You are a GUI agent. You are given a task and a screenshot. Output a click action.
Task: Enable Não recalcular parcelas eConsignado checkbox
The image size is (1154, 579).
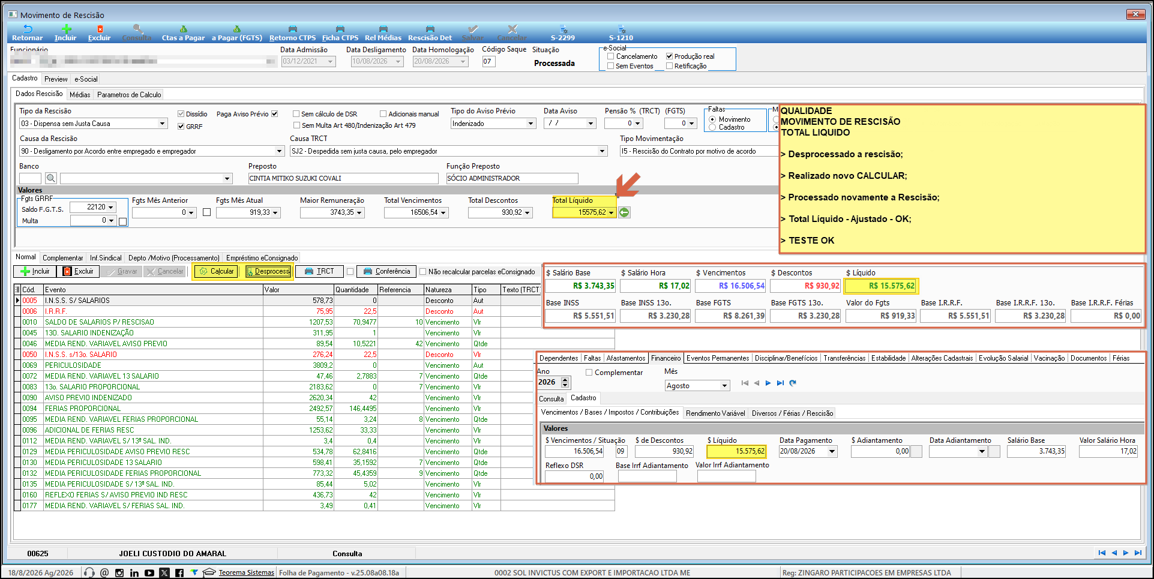pos(423,272)
